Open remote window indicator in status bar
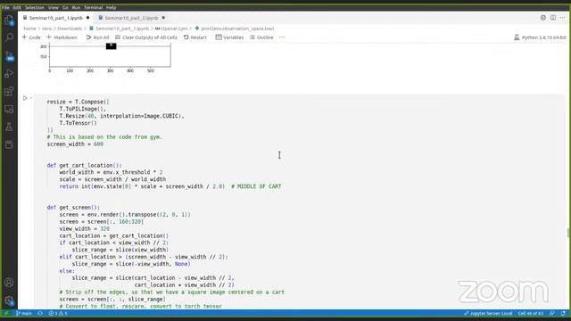The width and height of the screenshot is (571, 321). [x=6, y=313]
